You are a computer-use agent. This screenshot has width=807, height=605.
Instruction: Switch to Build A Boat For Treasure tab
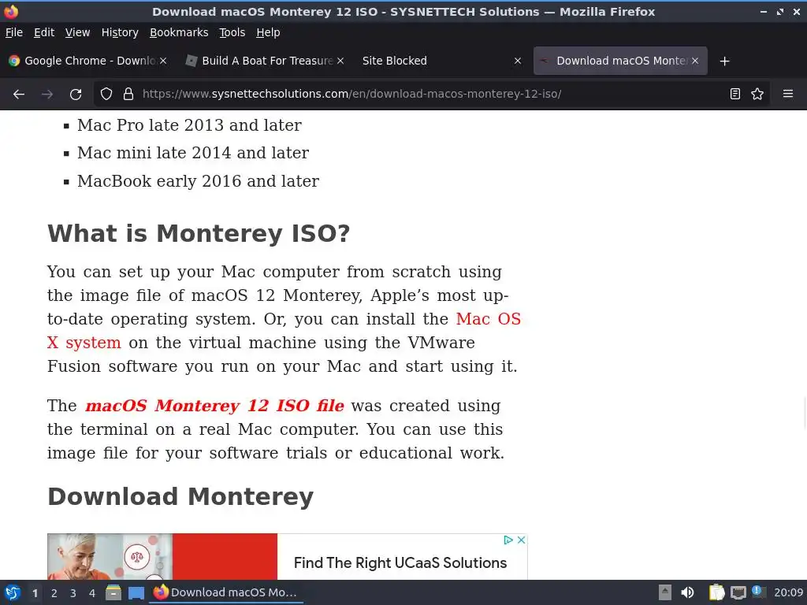(265, 61)
